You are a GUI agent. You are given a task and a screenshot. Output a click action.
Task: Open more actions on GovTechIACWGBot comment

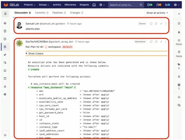[x=166, y=42]
